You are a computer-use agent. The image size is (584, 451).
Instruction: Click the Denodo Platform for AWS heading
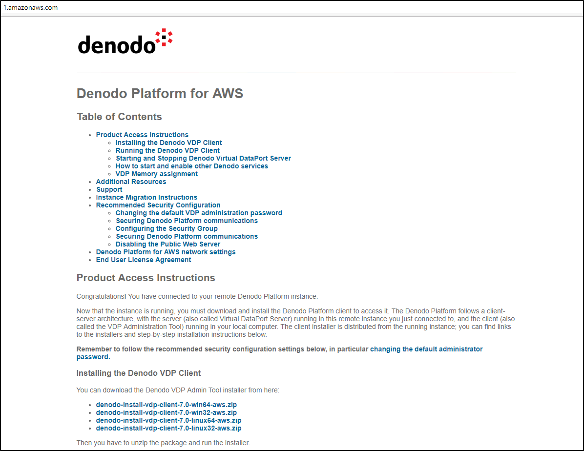tap(160, 94)
